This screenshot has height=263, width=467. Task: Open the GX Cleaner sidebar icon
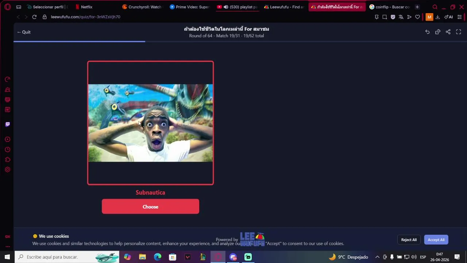tap(7, 89)
